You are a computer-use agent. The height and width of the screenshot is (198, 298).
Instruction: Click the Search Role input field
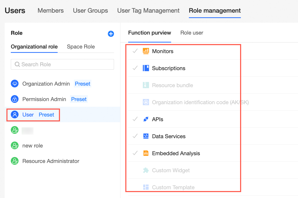(62, 64)
